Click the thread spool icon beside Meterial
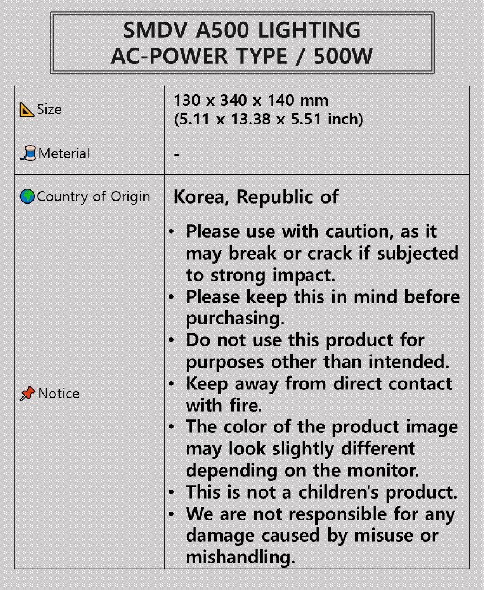The image size is (484, 590). tap(28, 153)
